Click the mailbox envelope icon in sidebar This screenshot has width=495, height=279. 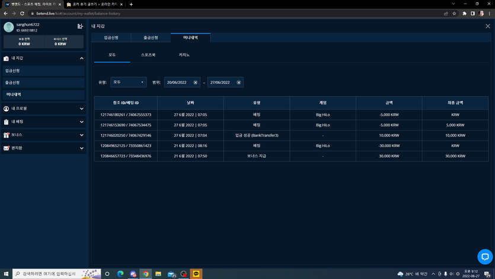[6, 148]
